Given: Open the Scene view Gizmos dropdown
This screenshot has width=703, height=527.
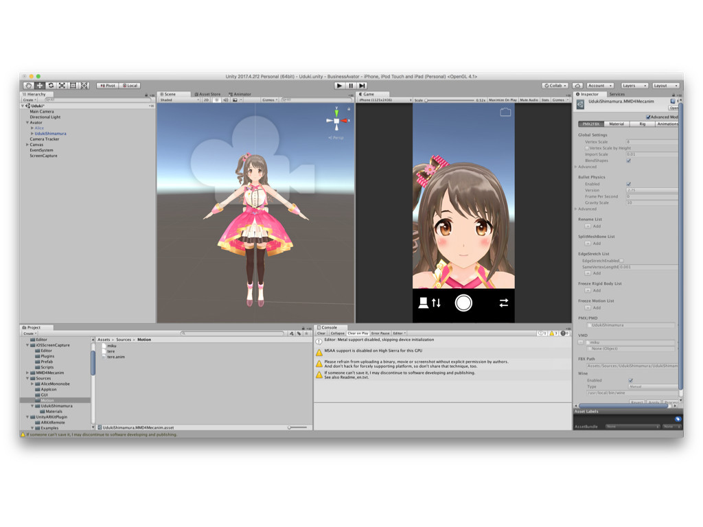Looking at the screenshot, I should [x=270, y=100].
